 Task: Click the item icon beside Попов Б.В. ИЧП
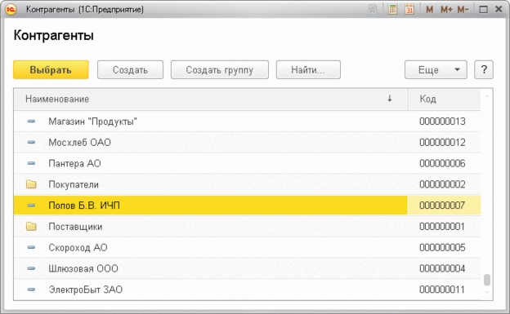31,206
